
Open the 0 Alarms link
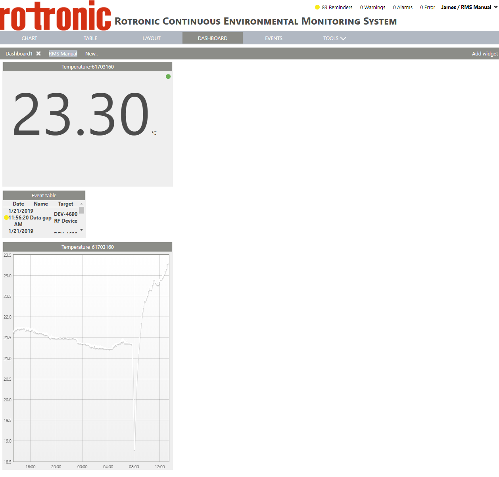point(403,7)
